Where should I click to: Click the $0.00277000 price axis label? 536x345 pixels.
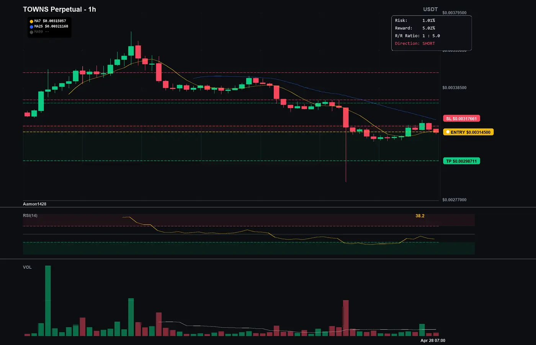pos(454,200)
